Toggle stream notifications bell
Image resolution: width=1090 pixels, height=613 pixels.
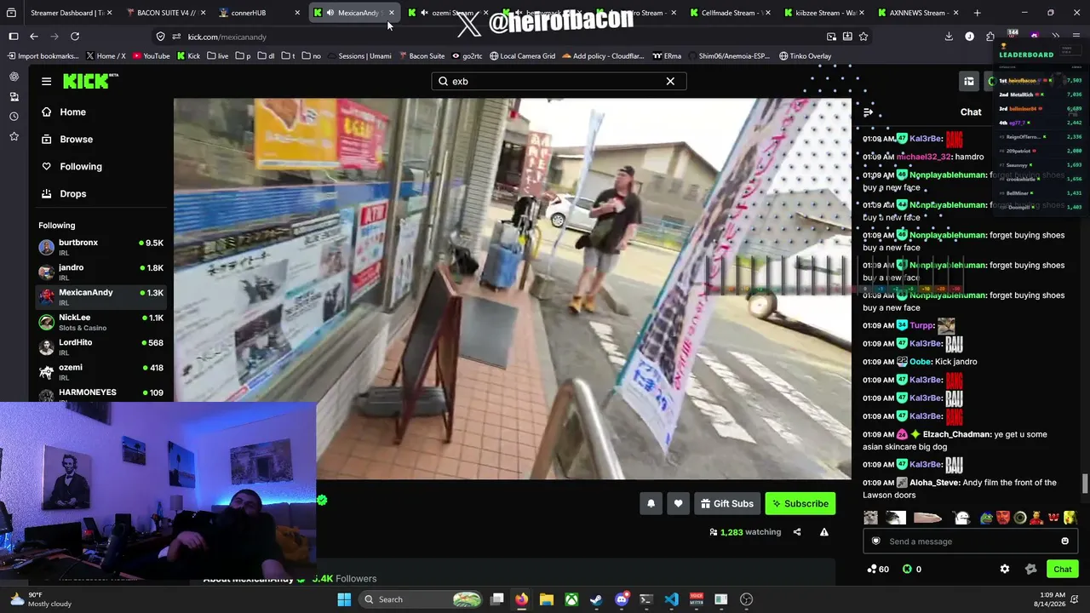[651, 503]
